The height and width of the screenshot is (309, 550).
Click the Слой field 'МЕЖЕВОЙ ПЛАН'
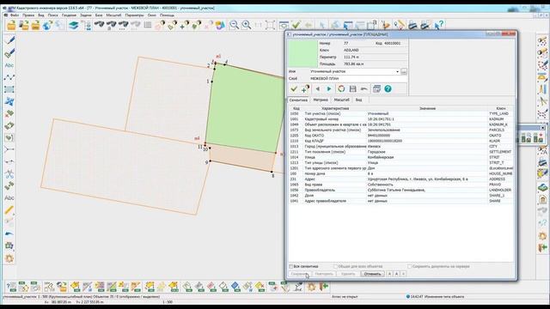tap(358, 79)
